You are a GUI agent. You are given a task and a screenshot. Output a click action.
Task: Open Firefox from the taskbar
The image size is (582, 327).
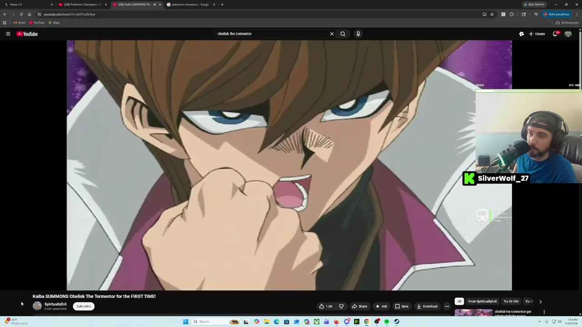click(336, 322)
